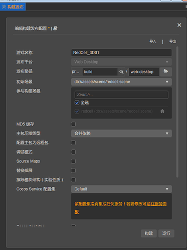Open the panel menu icon at top right
The image size is (187, 250).
coord(186,6)
